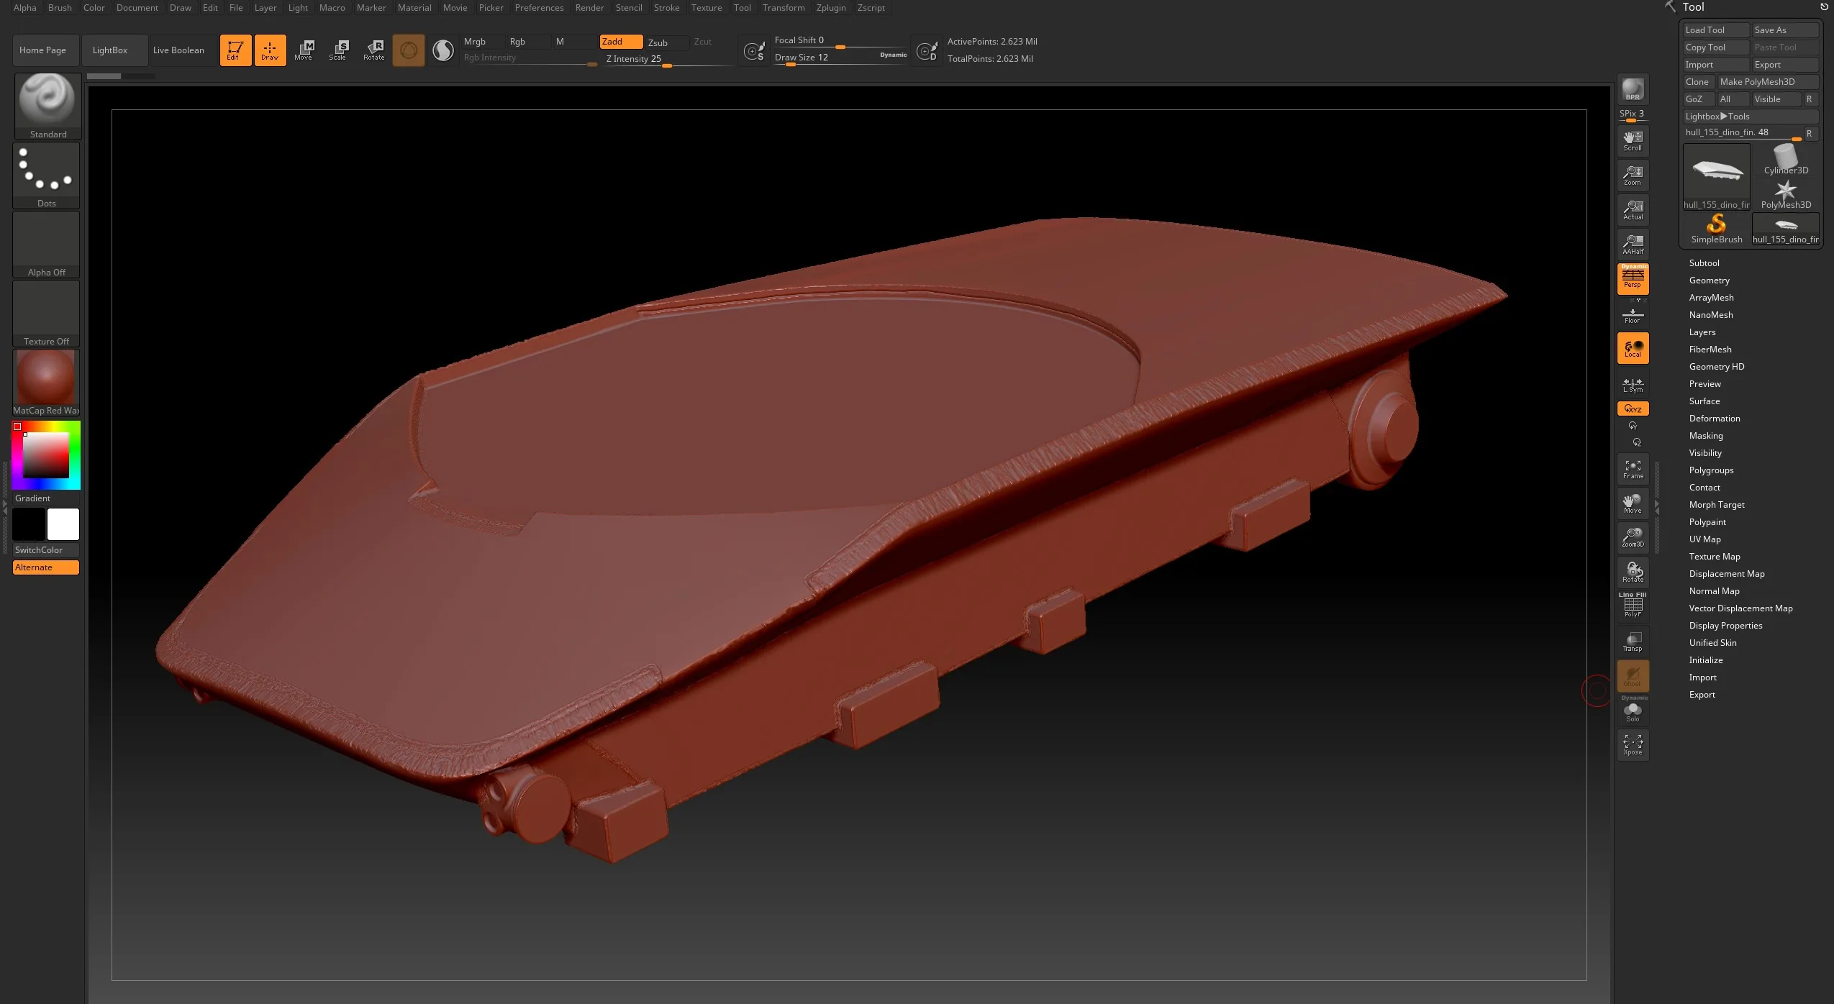
Task: Click the Save As button
Action: tap(1785, 30)
